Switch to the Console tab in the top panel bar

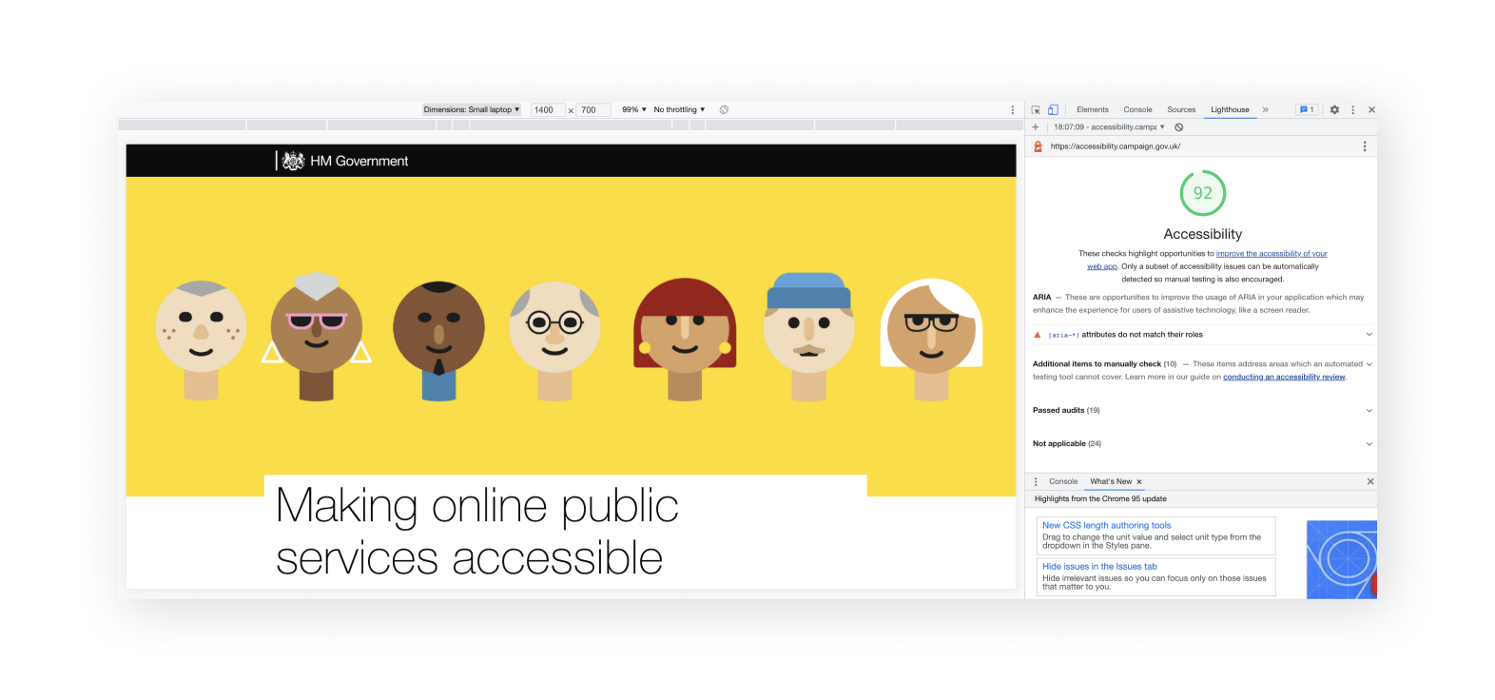(1137, 109)
